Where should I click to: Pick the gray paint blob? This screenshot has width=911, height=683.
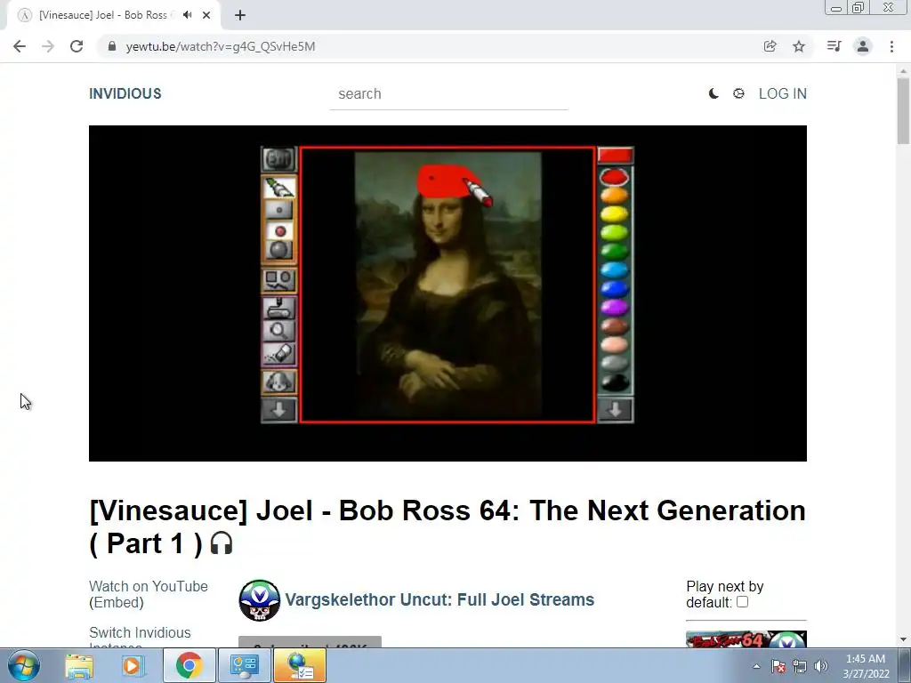pos(614,363)
